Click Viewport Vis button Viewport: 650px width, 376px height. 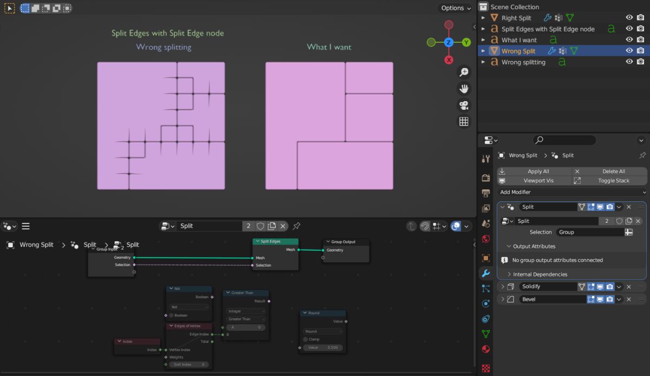pyautogui.click(x=534, y=181)
